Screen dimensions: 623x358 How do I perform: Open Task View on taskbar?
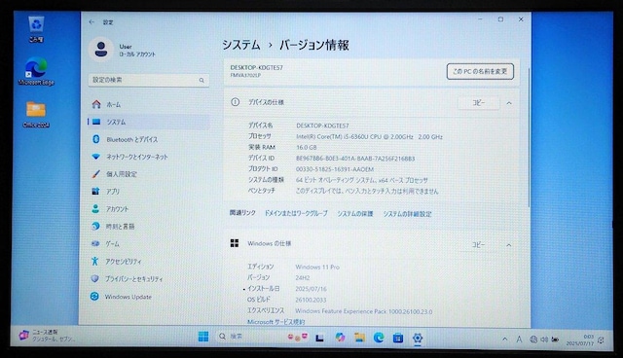click(320, 338)
